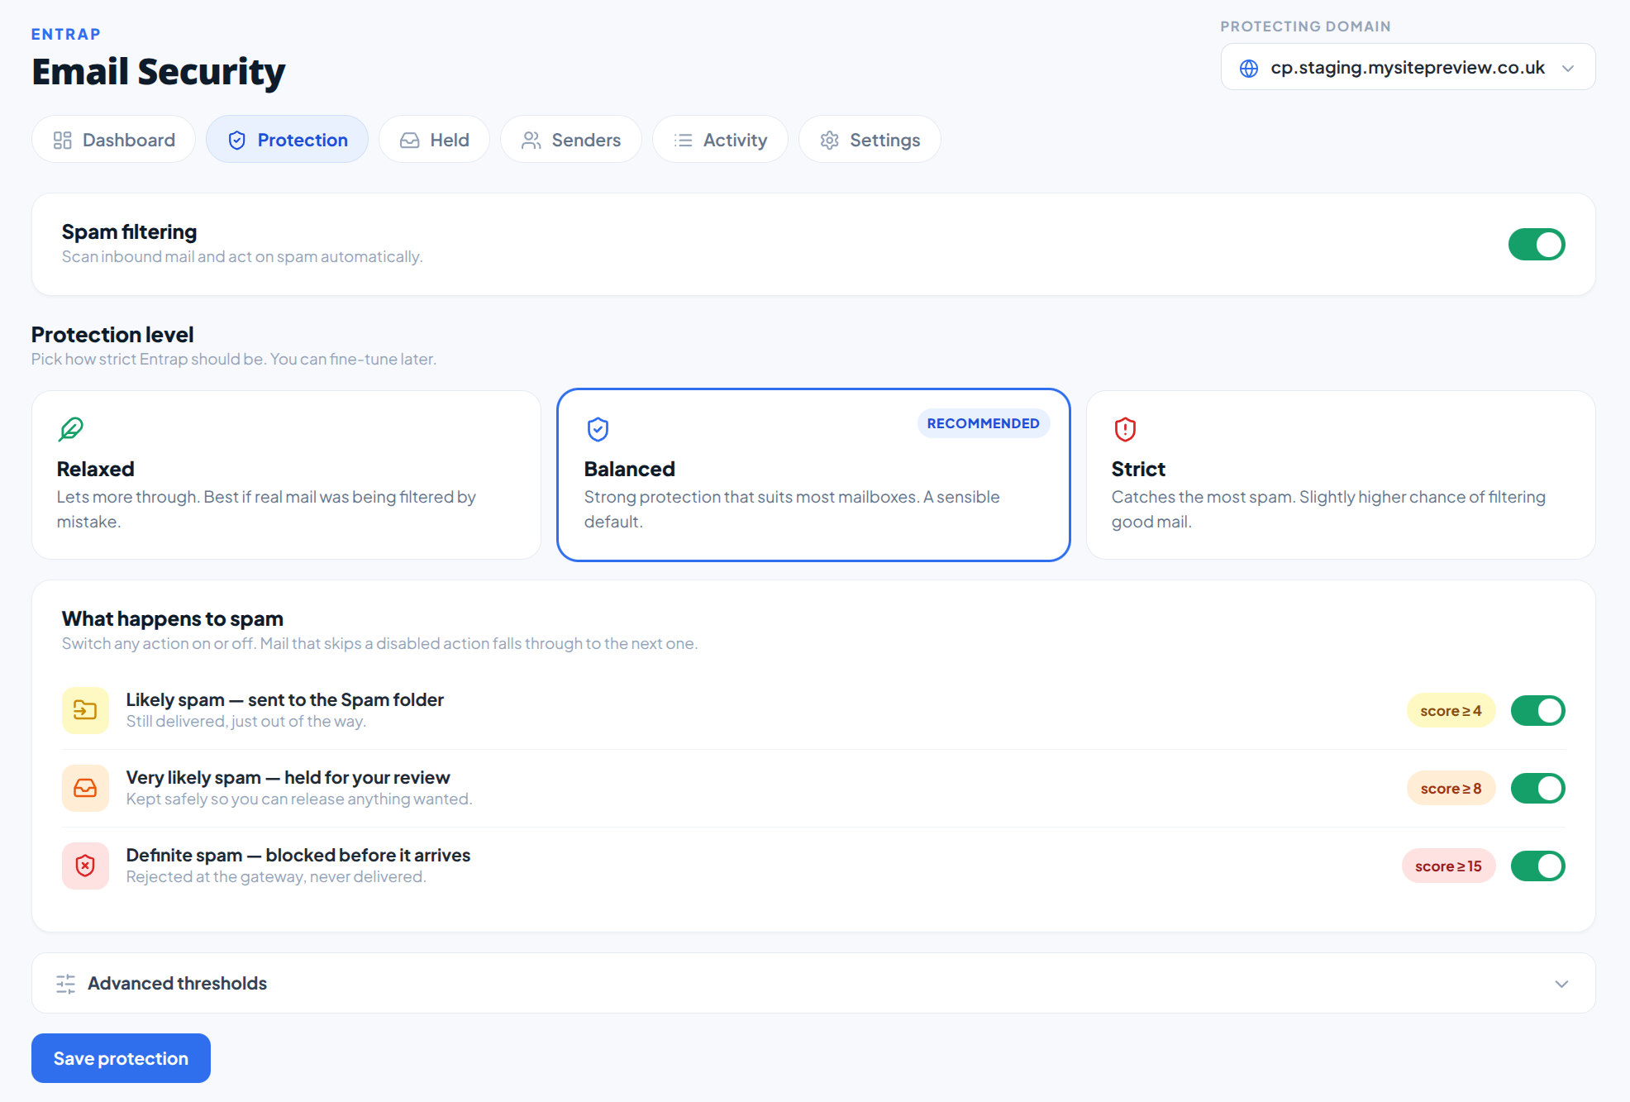Click the Balanced blue shield icon
Viewport: 1630px width, 1102px height.
pyautogui.click(x=598, y=429)
